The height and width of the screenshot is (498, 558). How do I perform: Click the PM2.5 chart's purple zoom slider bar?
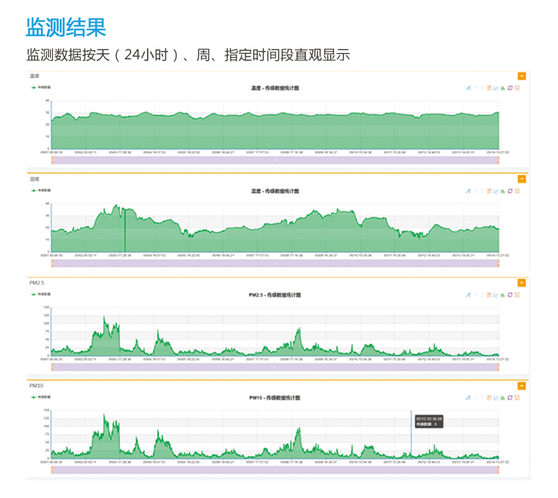(275, 367)
